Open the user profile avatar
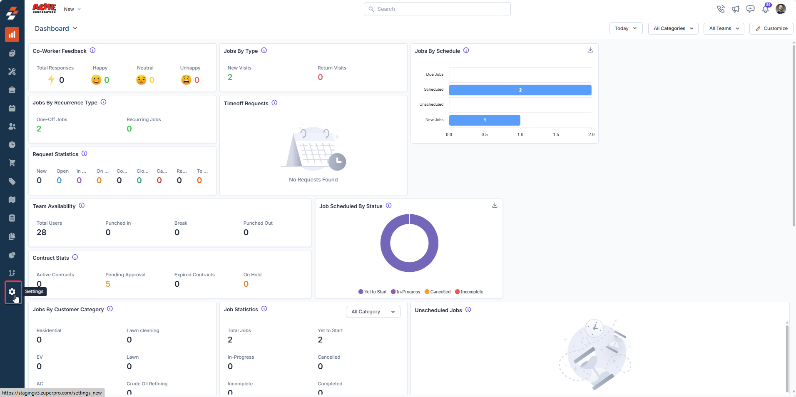The height and width of the screenshot is (397, 796). click(781, 9)
